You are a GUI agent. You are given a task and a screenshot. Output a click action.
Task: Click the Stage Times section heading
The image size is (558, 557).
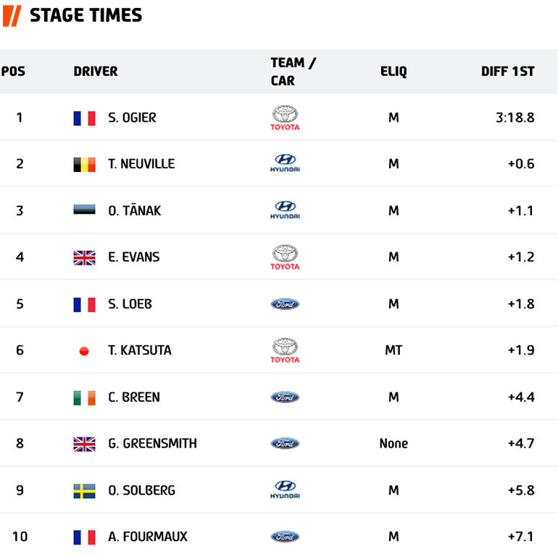pos(86,15)
